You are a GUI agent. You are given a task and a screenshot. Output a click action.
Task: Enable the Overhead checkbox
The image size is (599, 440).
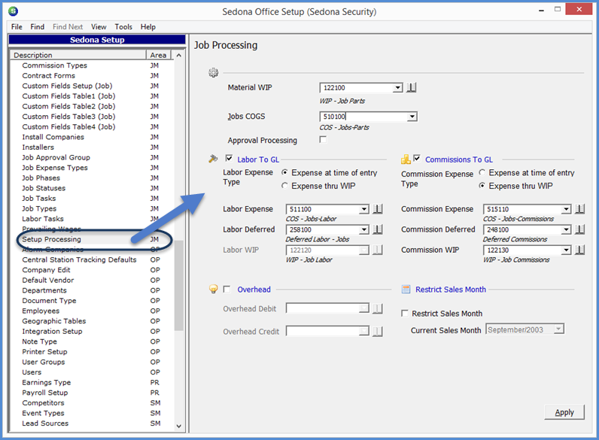[x=227, y=289]
